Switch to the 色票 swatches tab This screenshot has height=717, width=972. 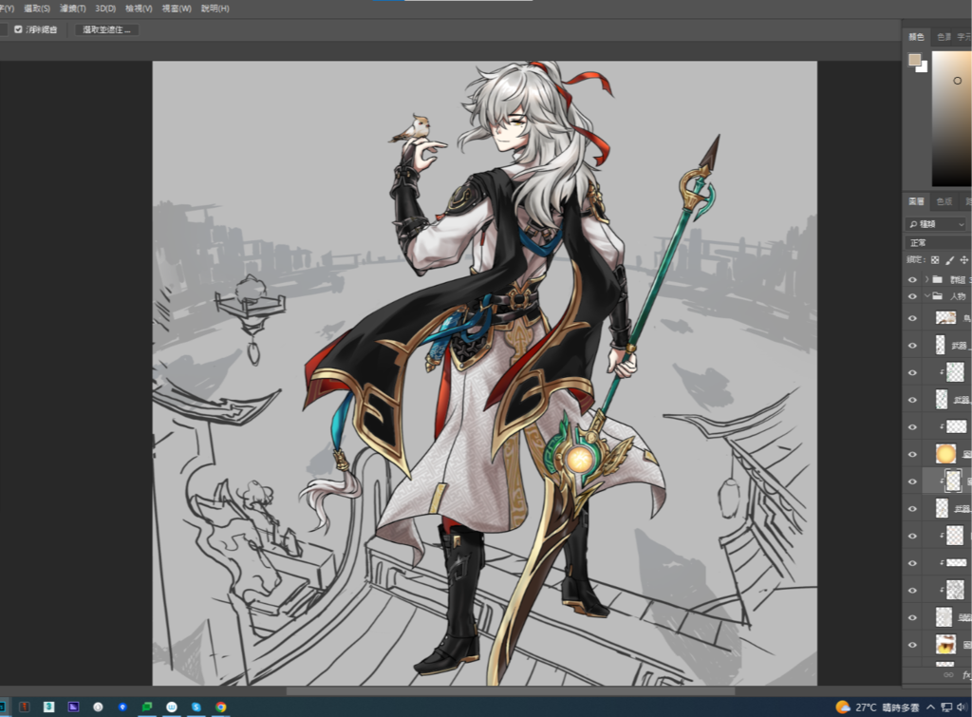[x=944, y=37]
